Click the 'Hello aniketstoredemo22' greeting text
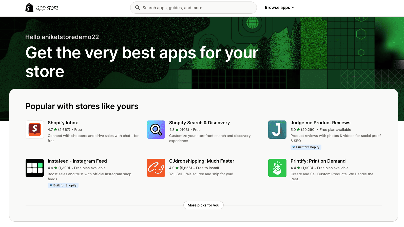The height and width of the screenshot is (227, 404). (62, 37)
